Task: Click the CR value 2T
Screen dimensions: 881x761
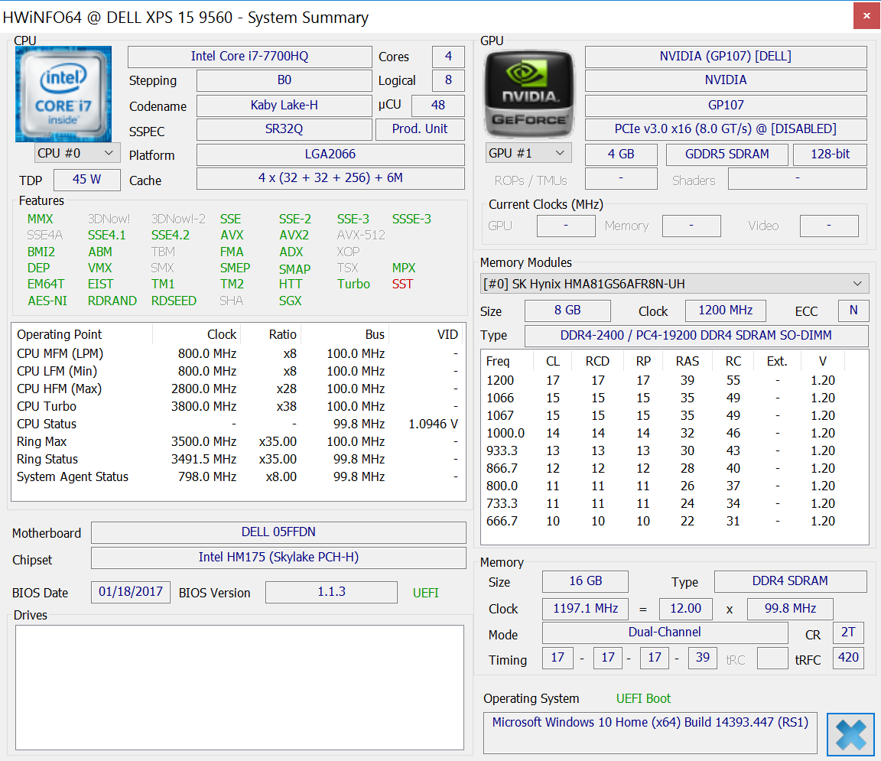Action: 848,633
